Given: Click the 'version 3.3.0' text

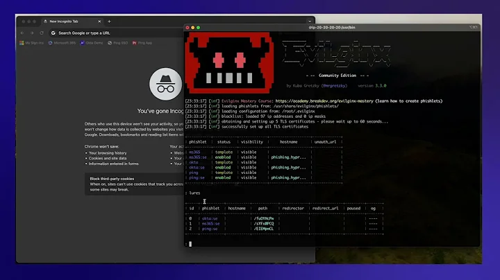Looking at the screenshot, I should [x=372, y=85].
